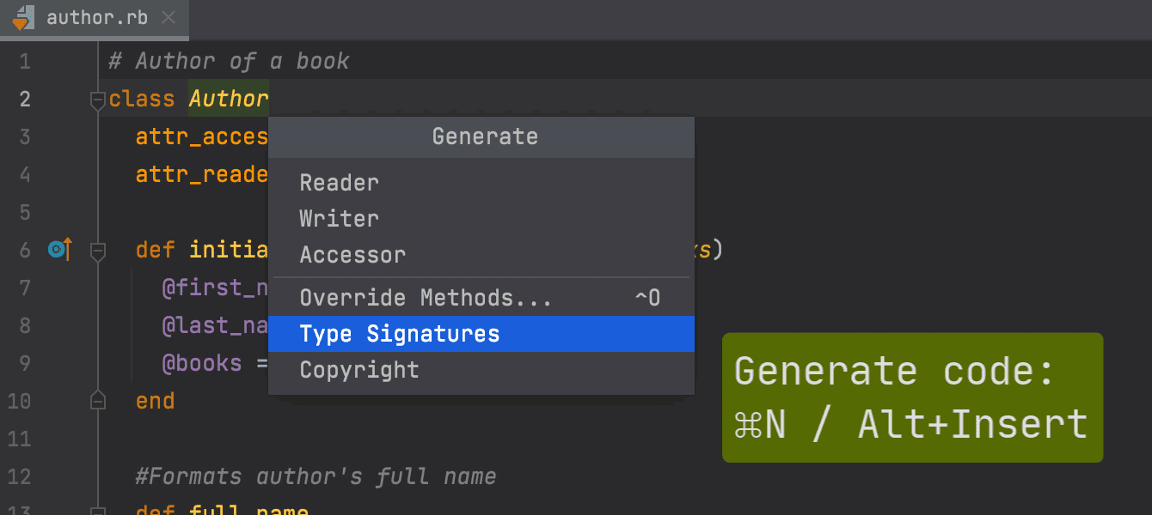Collapse the class Author fold marker

(x=97, y=100)
